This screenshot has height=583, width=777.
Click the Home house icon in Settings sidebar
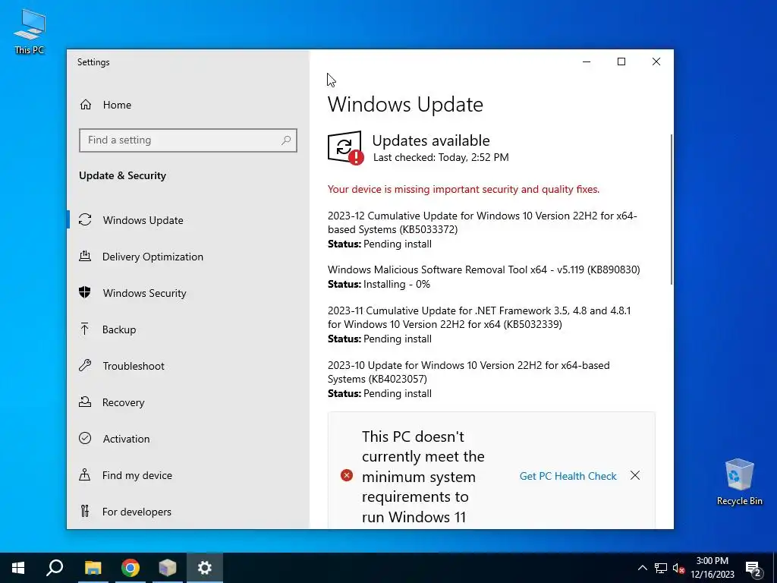click(x=86, y=105)
